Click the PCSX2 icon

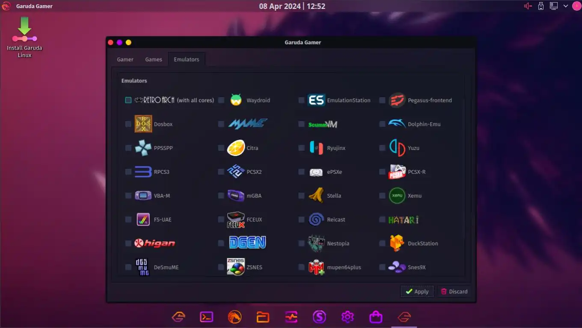(236, 172)
